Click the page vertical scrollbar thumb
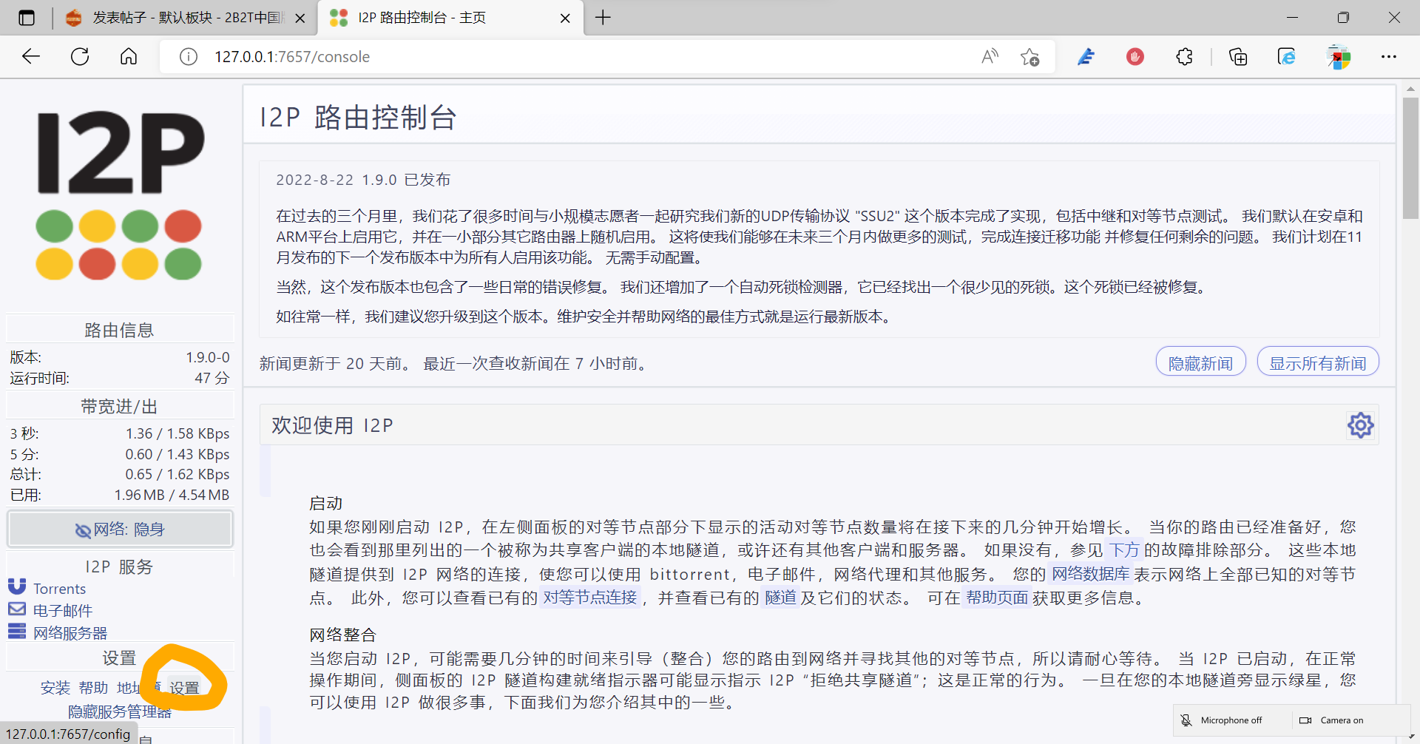The image size is (1420, 744). click(x=1410, y=159)
